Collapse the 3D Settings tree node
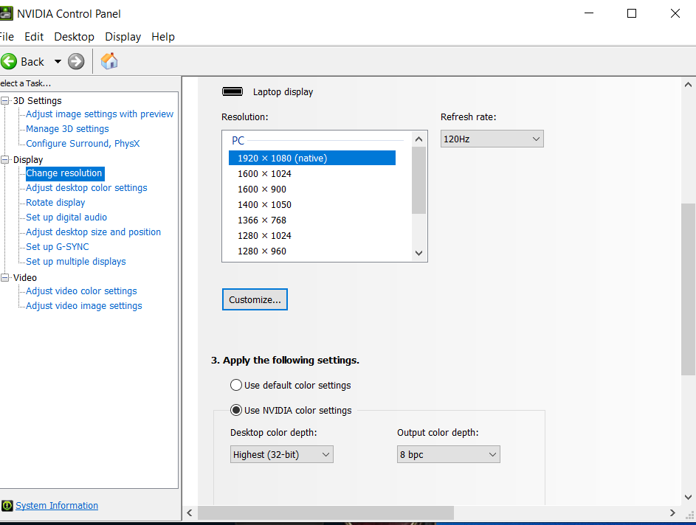Viewport: 696px width, 525px height. tap(5, 101)
